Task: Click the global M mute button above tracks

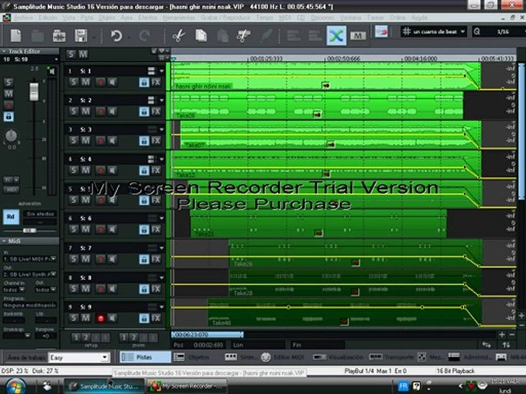Action: click(83, 54)
